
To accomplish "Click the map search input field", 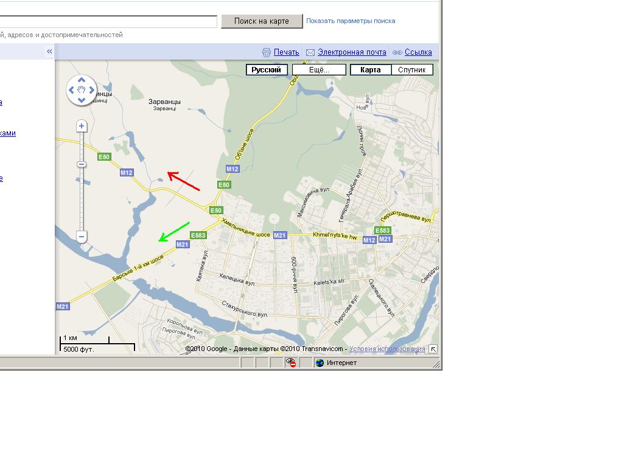I will point(108,21).
